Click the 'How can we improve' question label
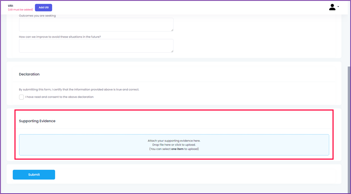This screenshot has width=351, height=194. (60, 37)
